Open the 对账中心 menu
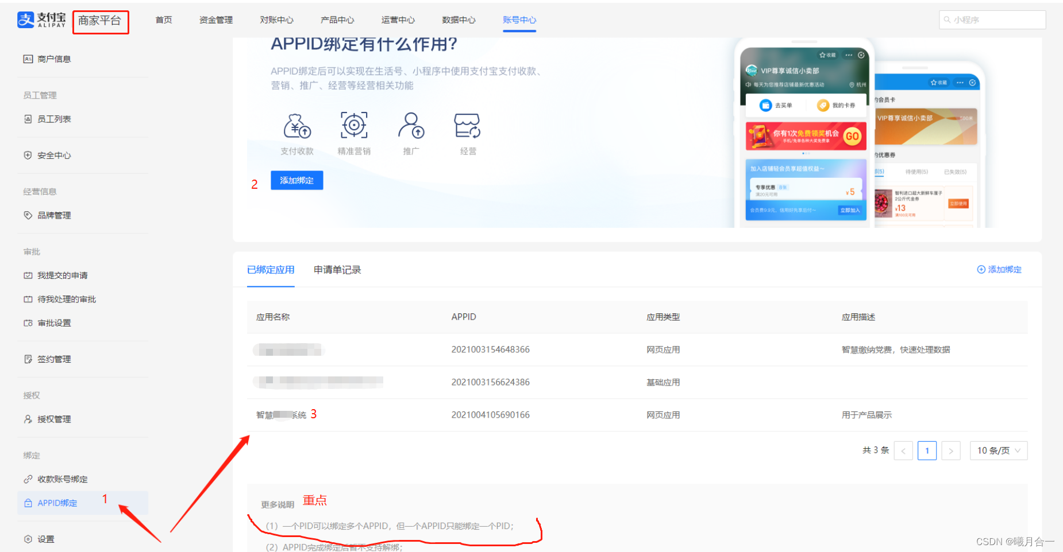The width and height of the screenshot is (1063, 552). coord(276,20)
